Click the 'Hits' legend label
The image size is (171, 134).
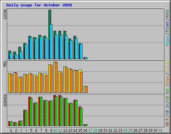pyautogui.click(x=167, y=14)
